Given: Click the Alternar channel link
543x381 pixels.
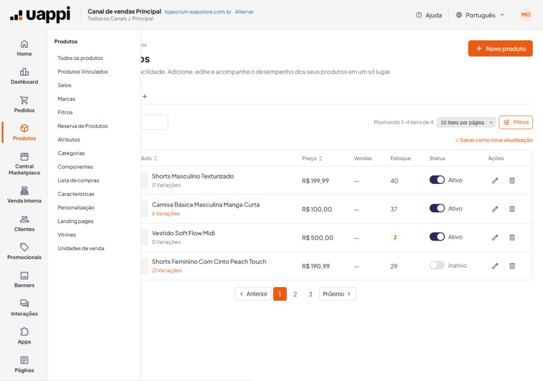Looking at the screenshot, I should tap(244, 12).
